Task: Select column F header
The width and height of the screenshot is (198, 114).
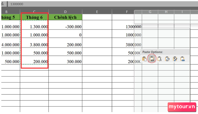Action: click(127, 12)
